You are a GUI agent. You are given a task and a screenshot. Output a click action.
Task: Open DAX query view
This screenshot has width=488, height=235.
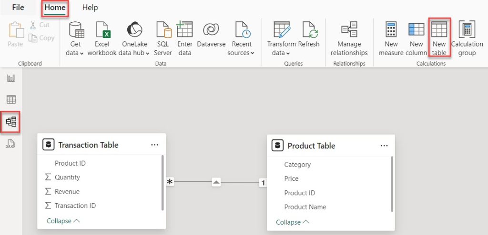(x=11, y=143)
